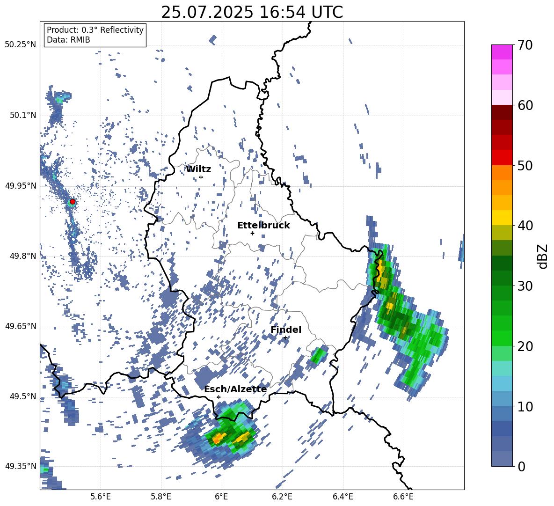
Task: Click the red radar site marker
Action: pos(73,202)
